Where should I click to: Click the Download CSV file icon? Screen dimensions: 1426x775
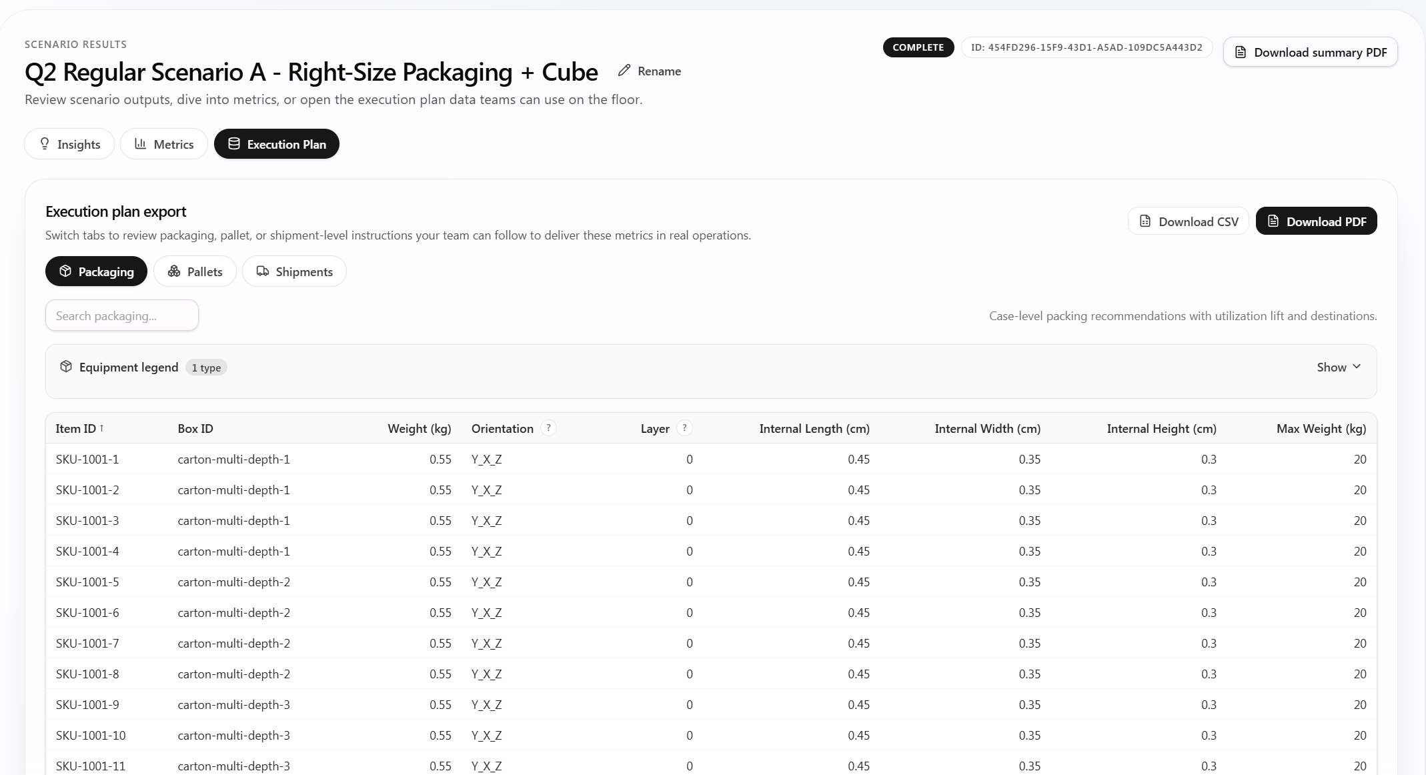pos(1145,221)
